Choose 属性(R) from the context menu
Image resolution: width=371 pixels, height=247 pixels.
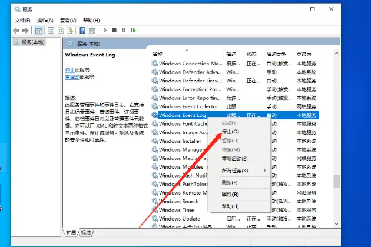230,194
